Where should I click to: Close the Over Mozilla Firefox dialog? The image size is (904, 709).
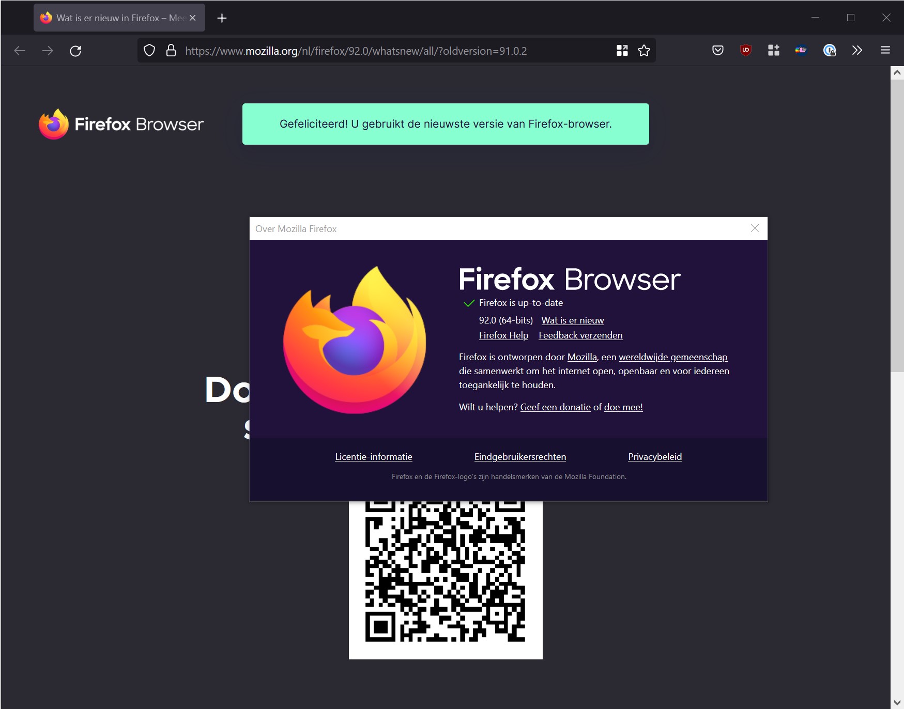(x=755, y=228)
